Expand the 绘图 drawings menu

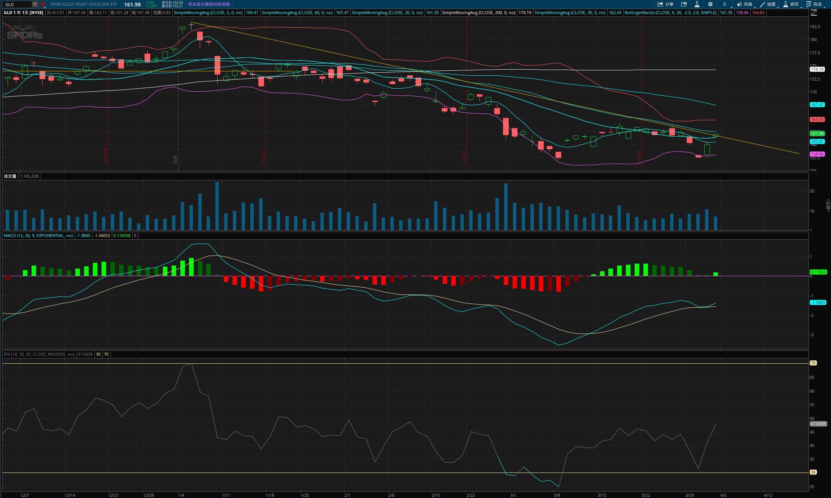tap(768, 4)
